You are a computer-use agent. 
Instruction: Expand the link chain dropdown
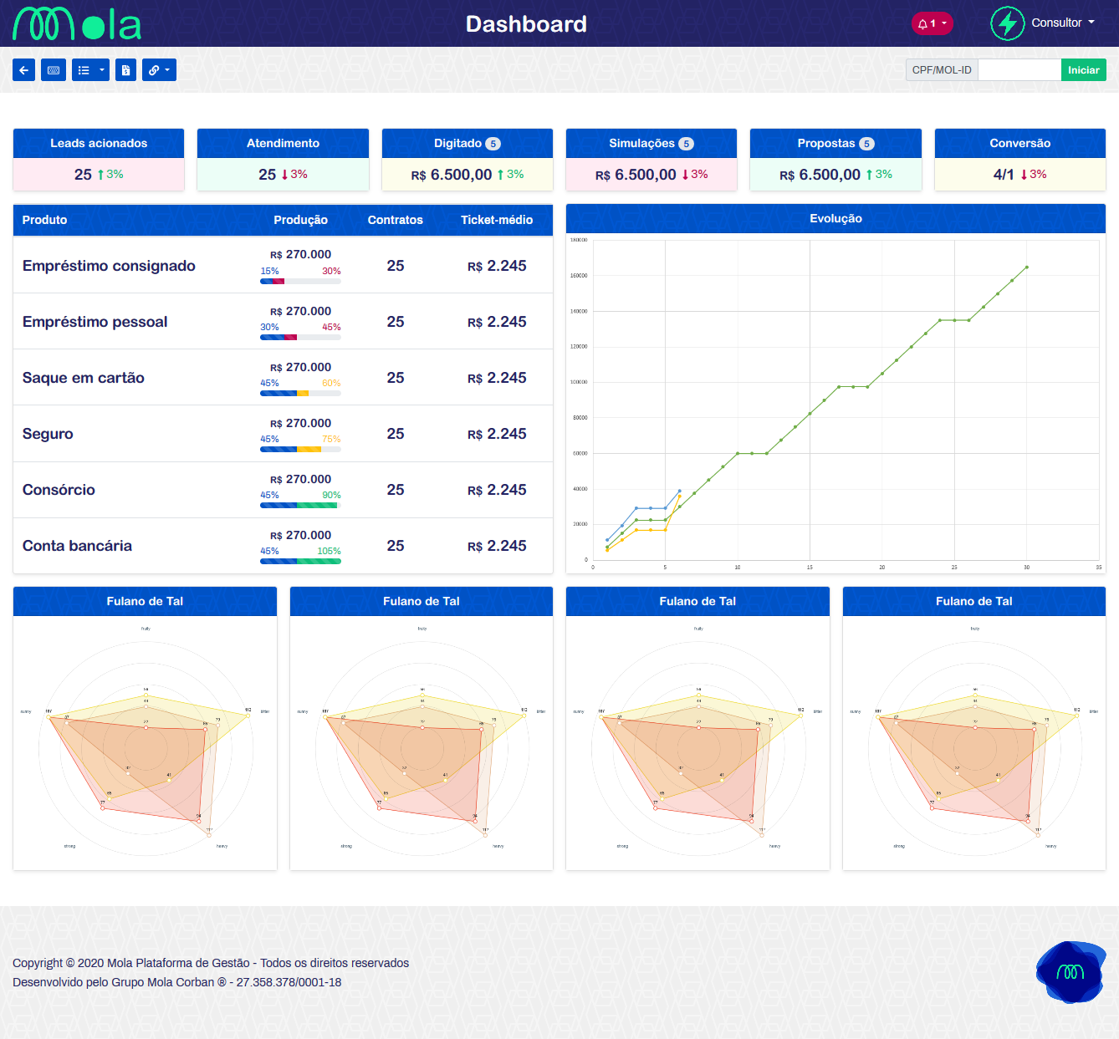(159, 70)
